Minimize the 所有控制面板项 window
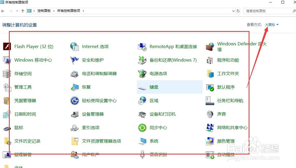Image resolution: width=296 pixels, height=168 pixels. point(271,2)
